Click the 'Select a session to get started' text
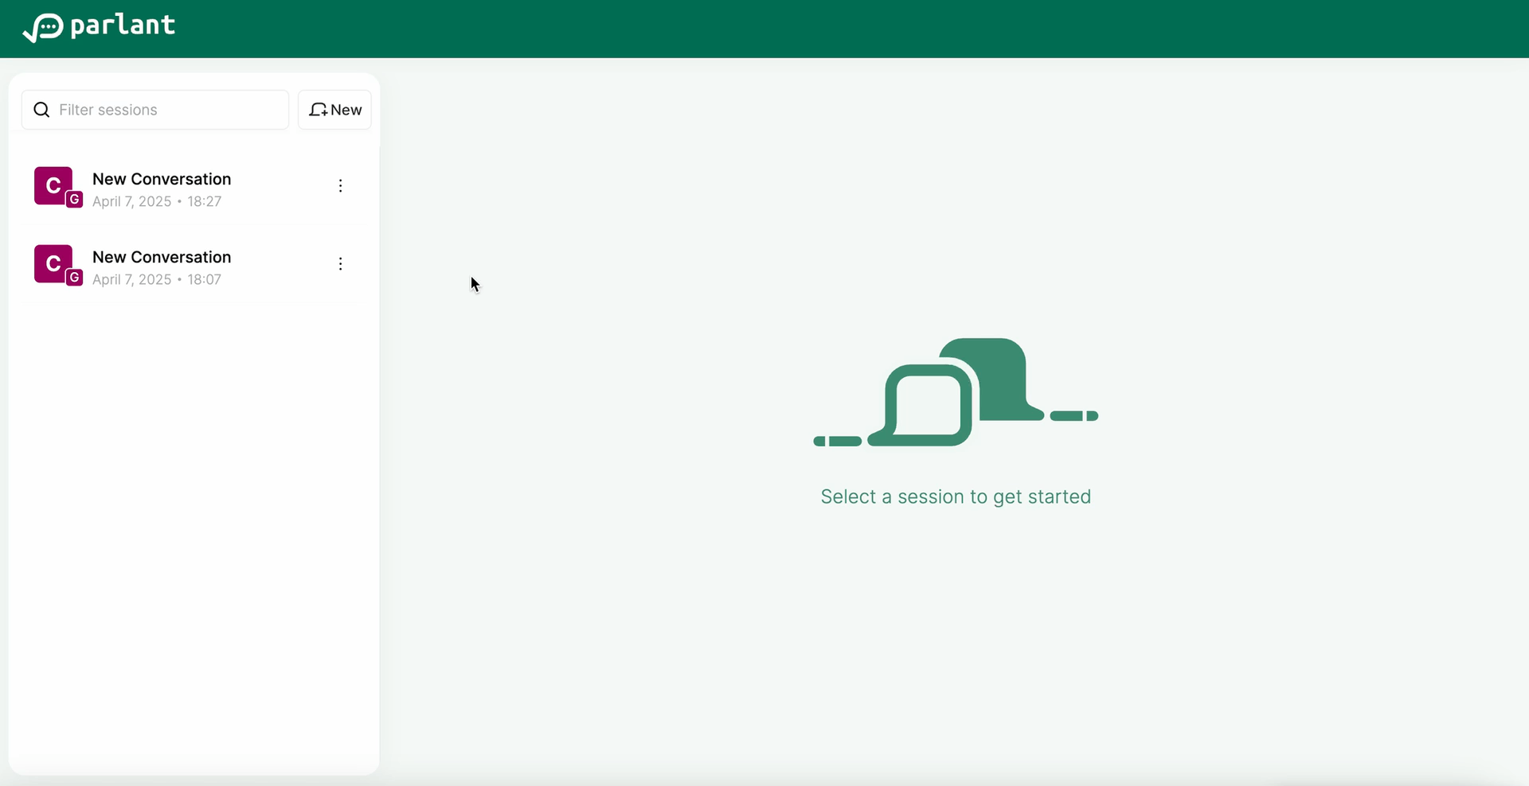The height and width of the screenshot is (786, 1529). tap(956, 496)
